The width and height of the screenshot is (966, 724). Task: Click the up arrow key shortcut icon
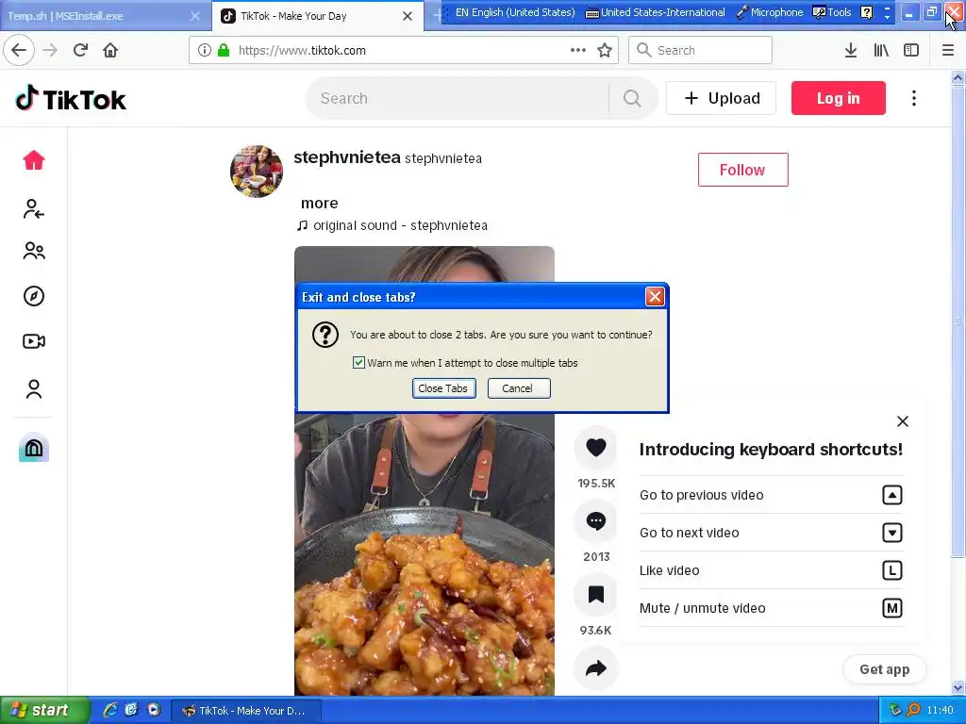point(892,495)
